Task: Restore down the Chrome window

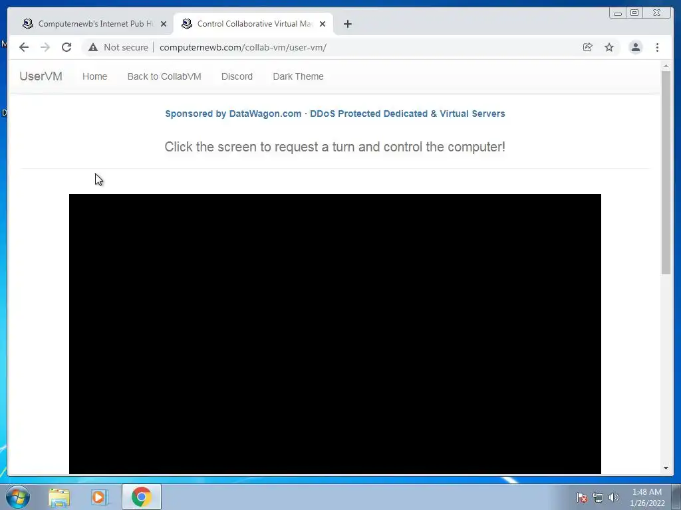Action: [x=634, y=13]
